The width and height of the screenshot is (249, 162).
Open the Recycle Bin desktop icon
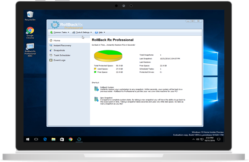pyautogui.click(x=30, y=16)
